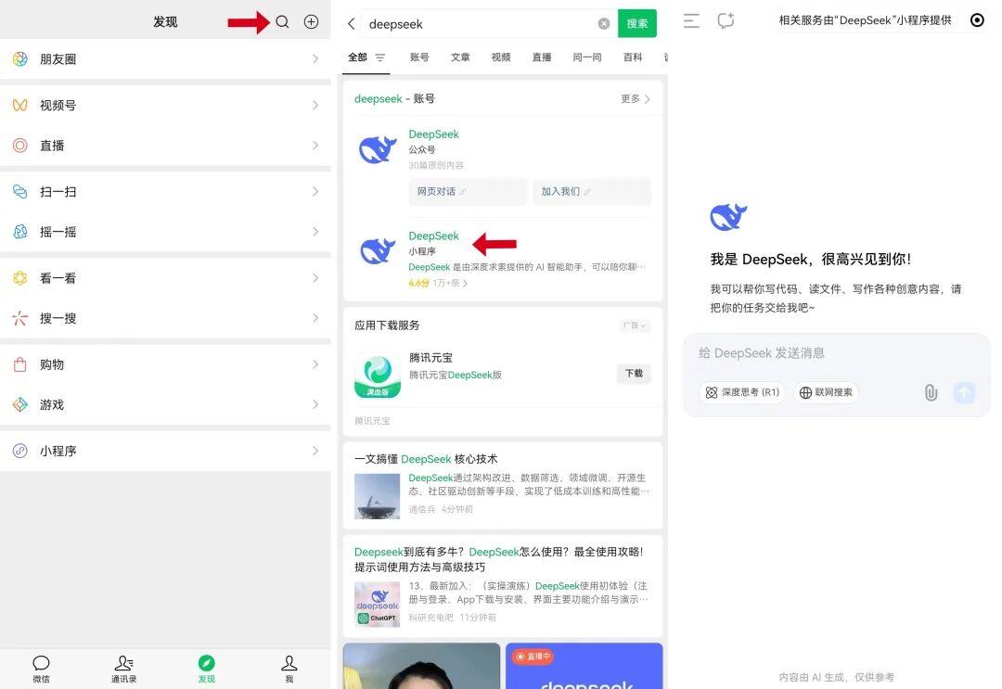
Task: Expand the 朋友圈 row chevron
Action: pos(315,59)
